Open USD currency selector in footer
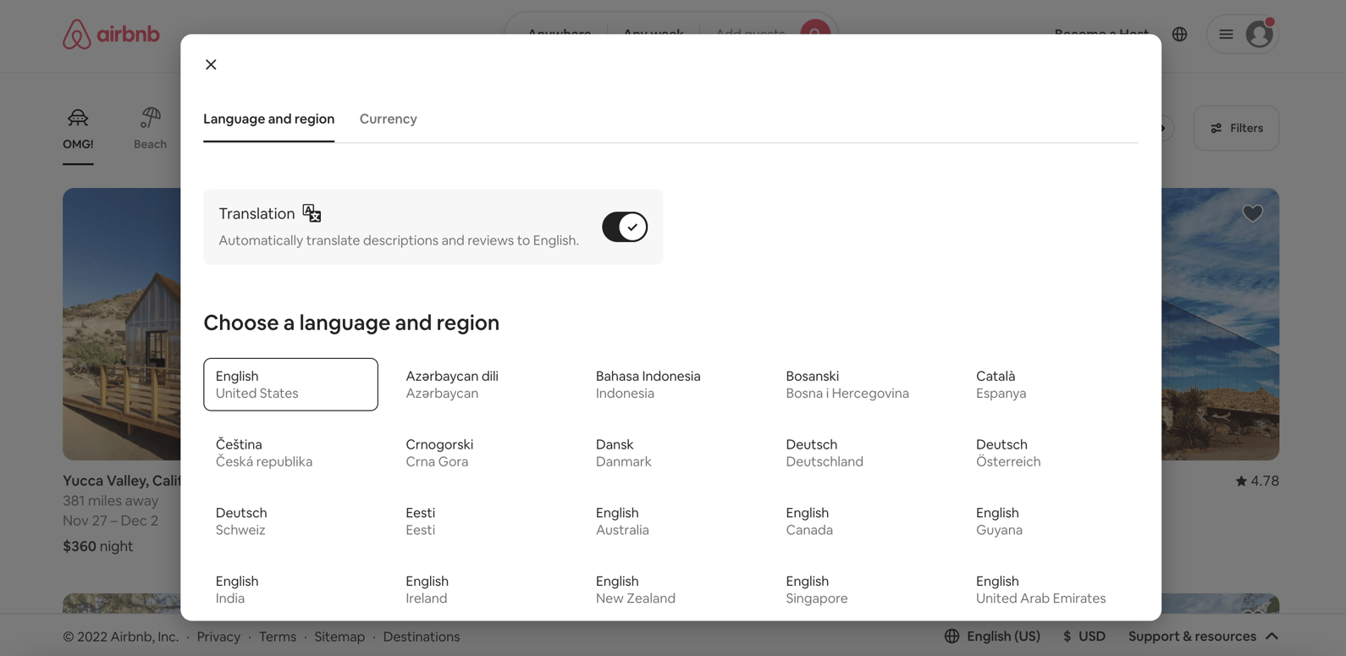The image size is (1346, 656). pyautogui.click(x=1084, y=637)
